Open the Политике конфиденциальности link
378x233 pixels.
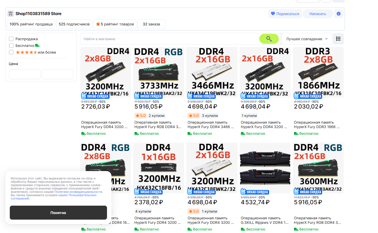(78, 192)
